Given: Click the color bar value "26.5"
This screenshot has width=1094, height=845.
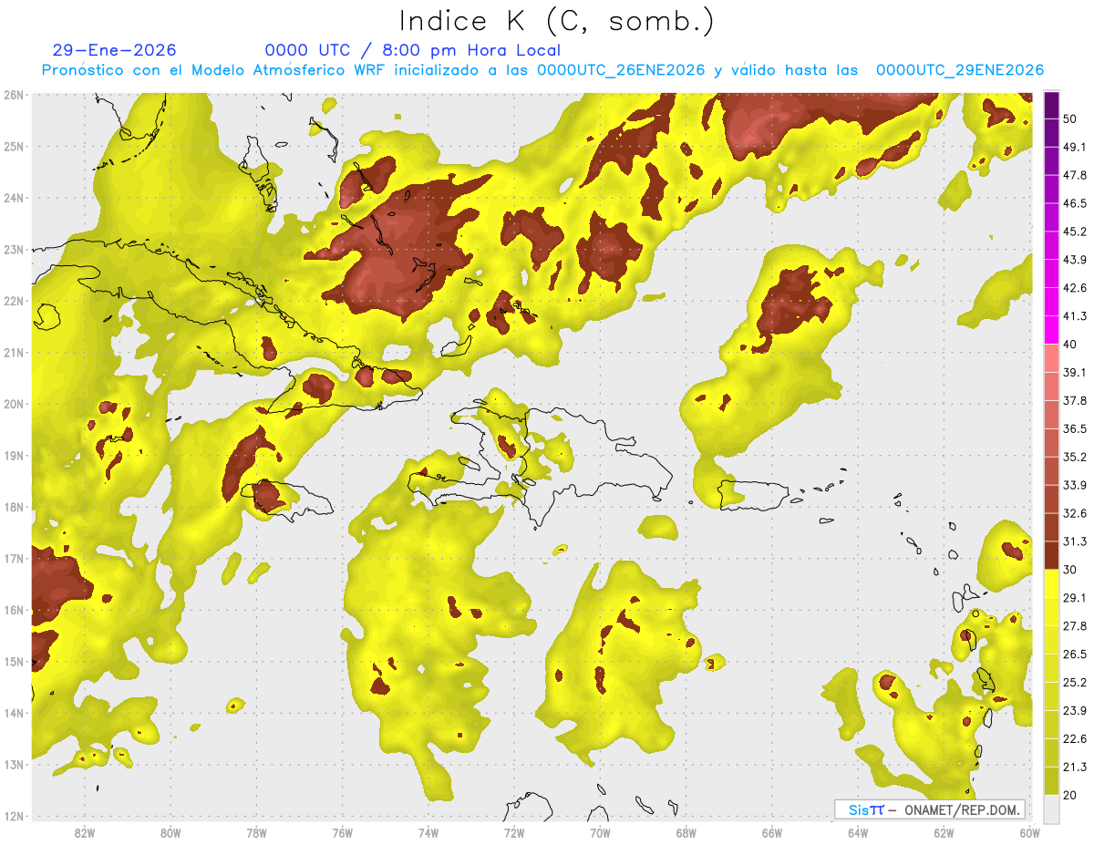Looking at the screenshot, I should point(1076,654).
